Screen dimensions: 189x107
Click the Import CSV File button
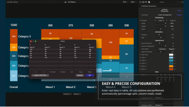tap(40, 75)
